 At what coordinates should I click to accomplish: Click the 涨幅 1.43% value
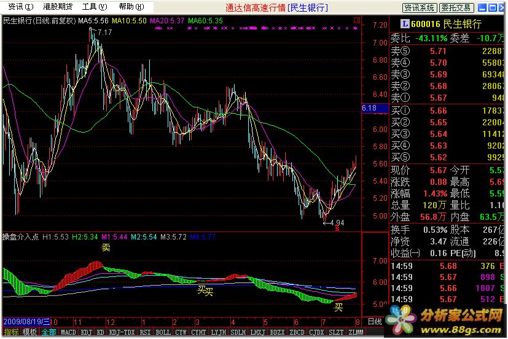[x=435, y=193]
